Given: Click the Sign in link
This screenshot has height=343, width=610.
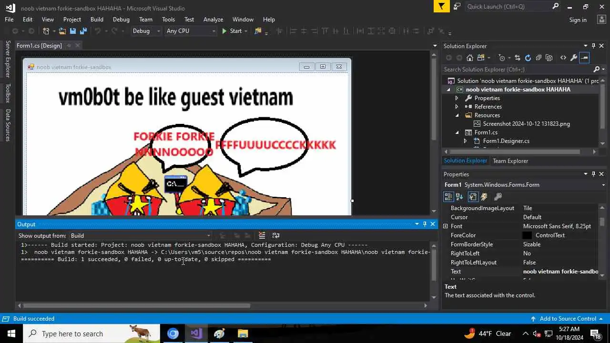Looking at the screenshot, I should pyautogui.click(x=578, y=20).
